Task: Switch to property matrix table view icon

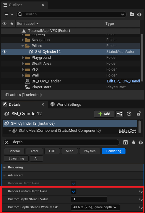Action: (126, 142)
